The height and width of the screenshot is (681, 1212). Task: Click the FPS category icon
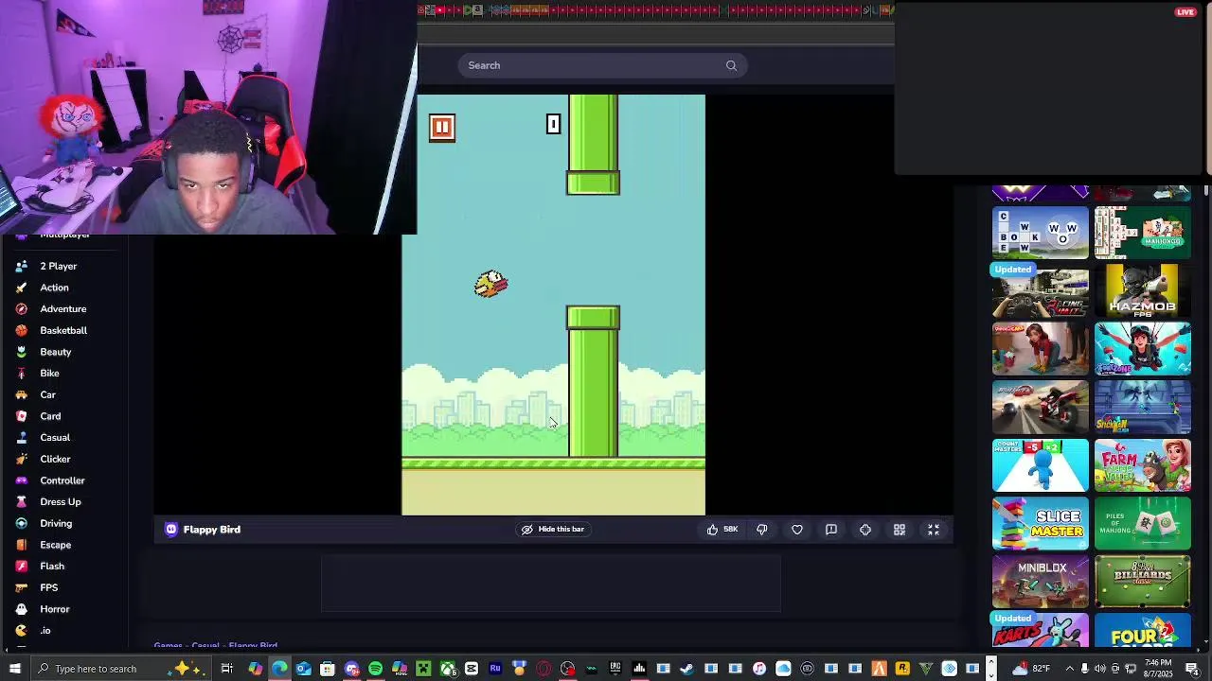[x=21, y=587]
